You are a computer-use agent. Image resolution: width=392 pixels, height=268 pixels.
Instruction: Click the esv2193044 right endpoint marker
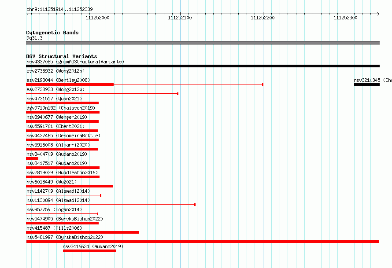[x=263, y=84]
